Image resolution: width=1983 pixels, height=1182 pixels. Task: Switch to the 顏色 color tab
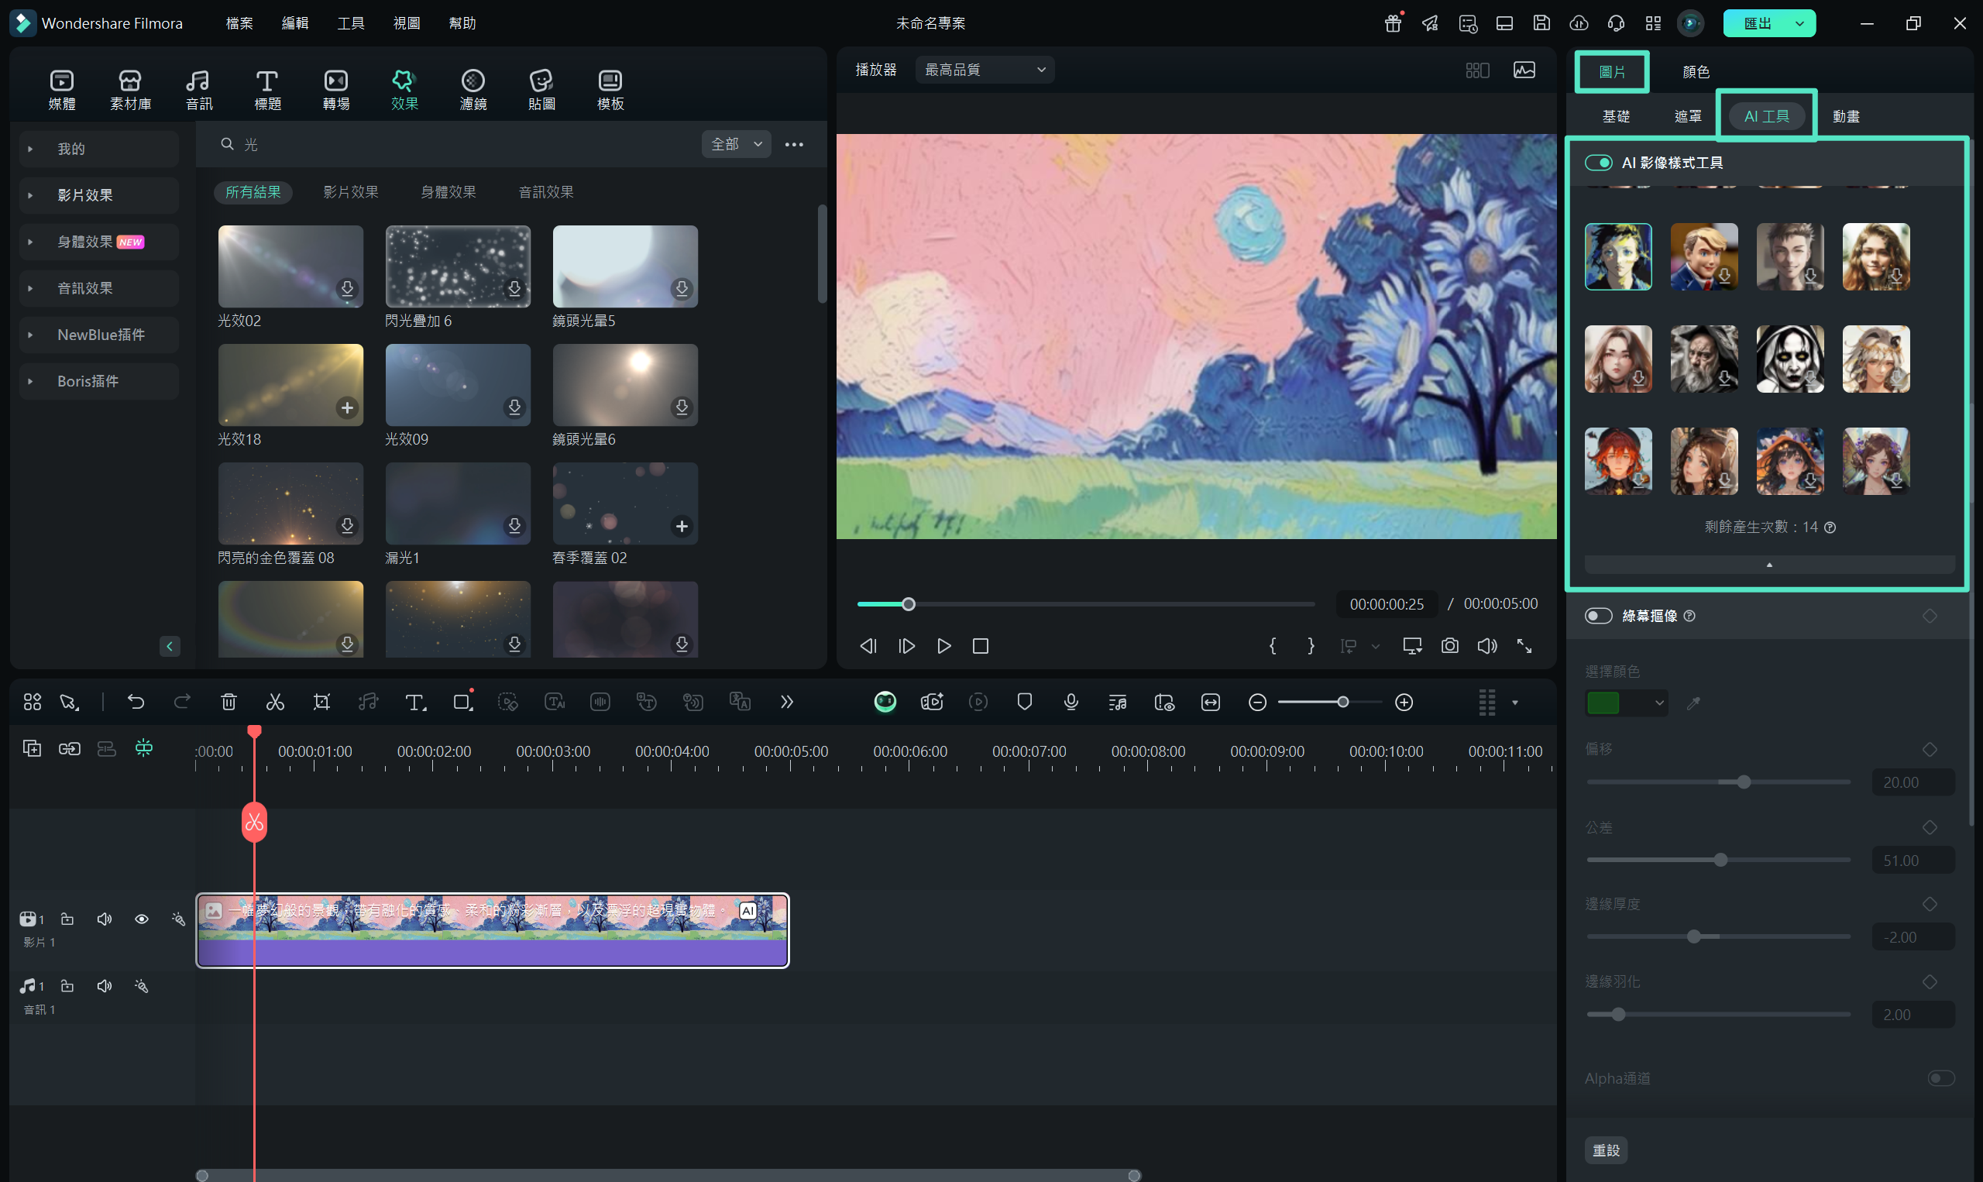point(1696,72)
